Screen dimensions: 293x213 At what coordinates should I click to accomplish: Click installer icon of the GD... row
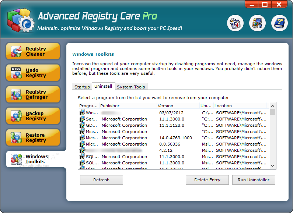click(82, 125)
